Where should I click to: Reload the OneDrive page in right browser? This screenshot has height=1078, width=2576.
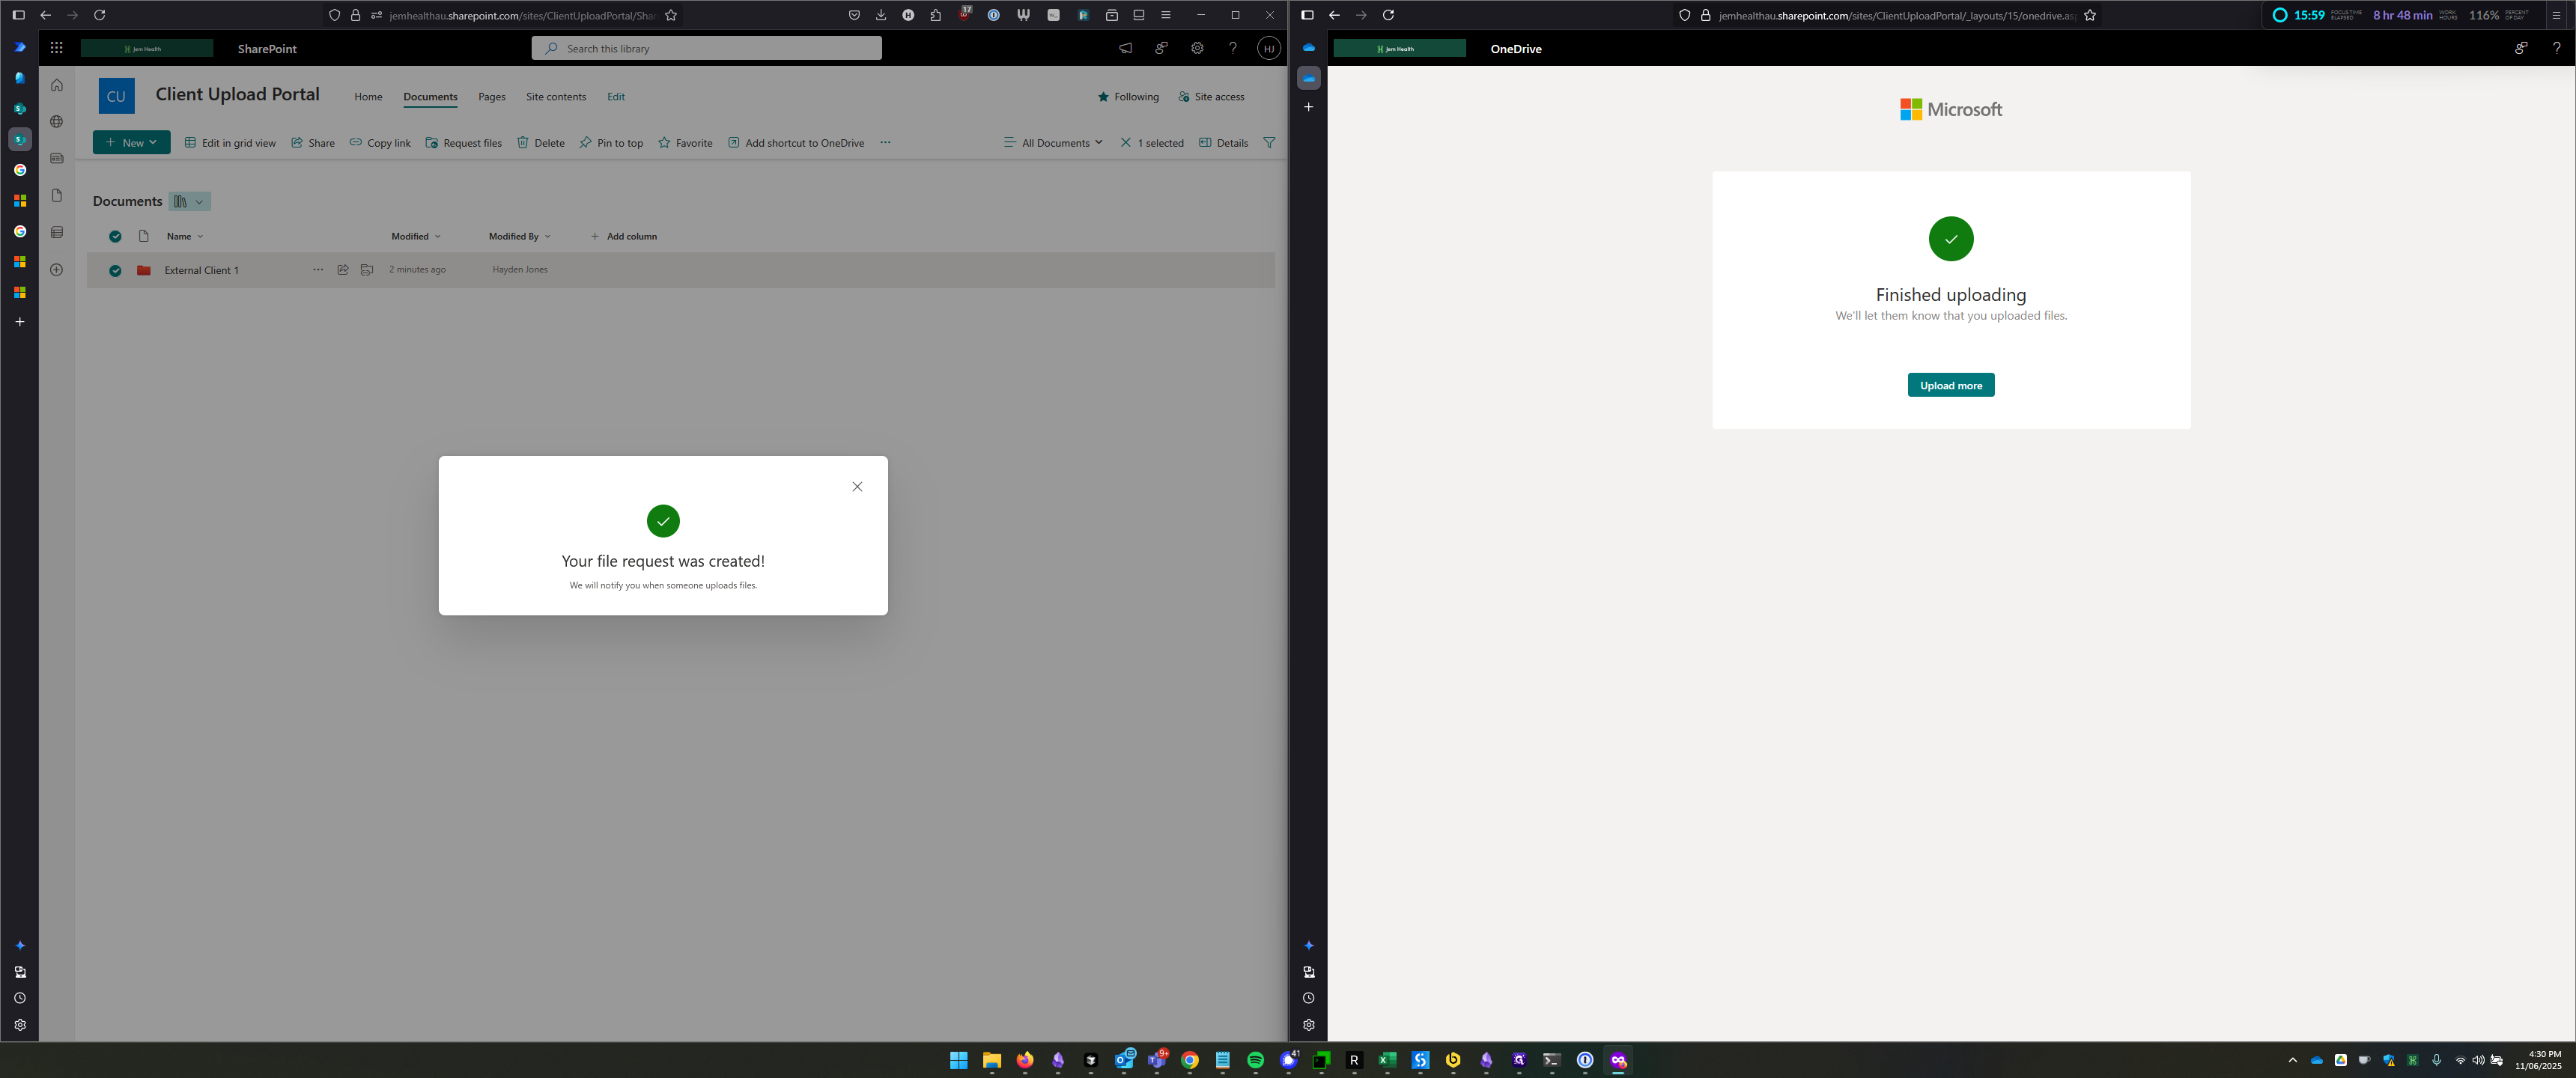[x=1388, y=15]
